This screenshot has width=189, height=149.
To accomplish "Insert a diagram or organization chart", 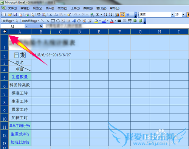I will [x=79, y=21].
